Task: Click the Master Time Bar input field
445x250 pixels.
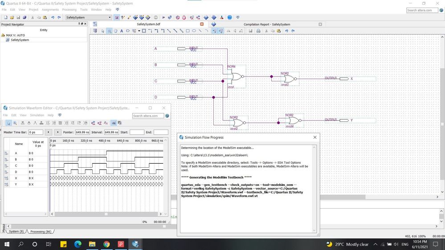Action: point(35,132)
